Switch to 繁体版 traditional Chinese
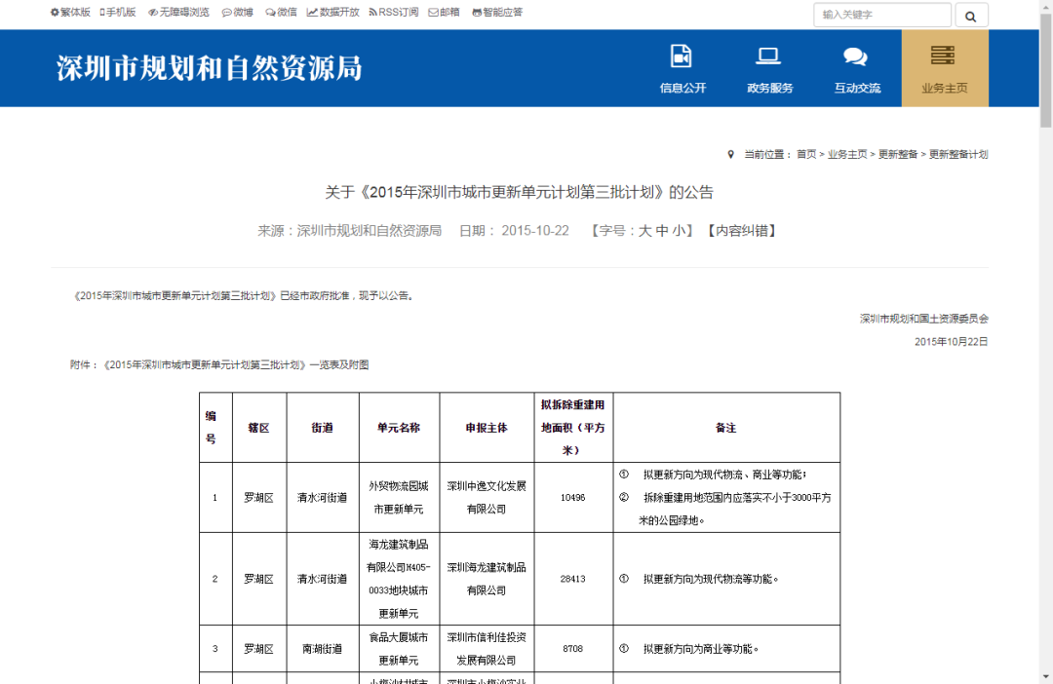 tap(70, 13)
